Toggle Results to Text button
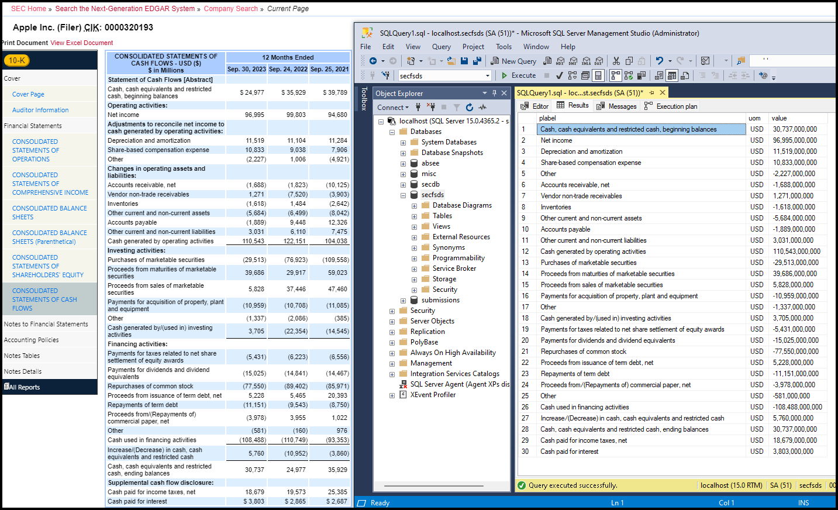 (659, 75)
